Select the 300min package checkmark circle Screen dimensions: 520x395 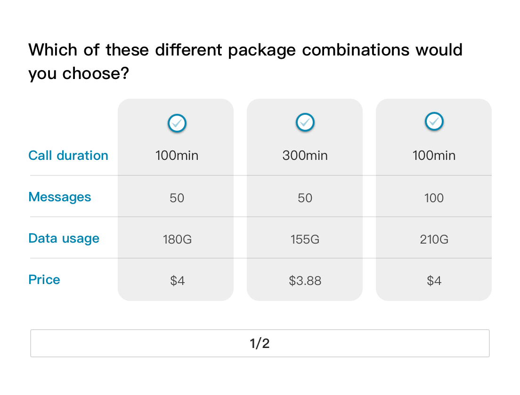point(305,123)
